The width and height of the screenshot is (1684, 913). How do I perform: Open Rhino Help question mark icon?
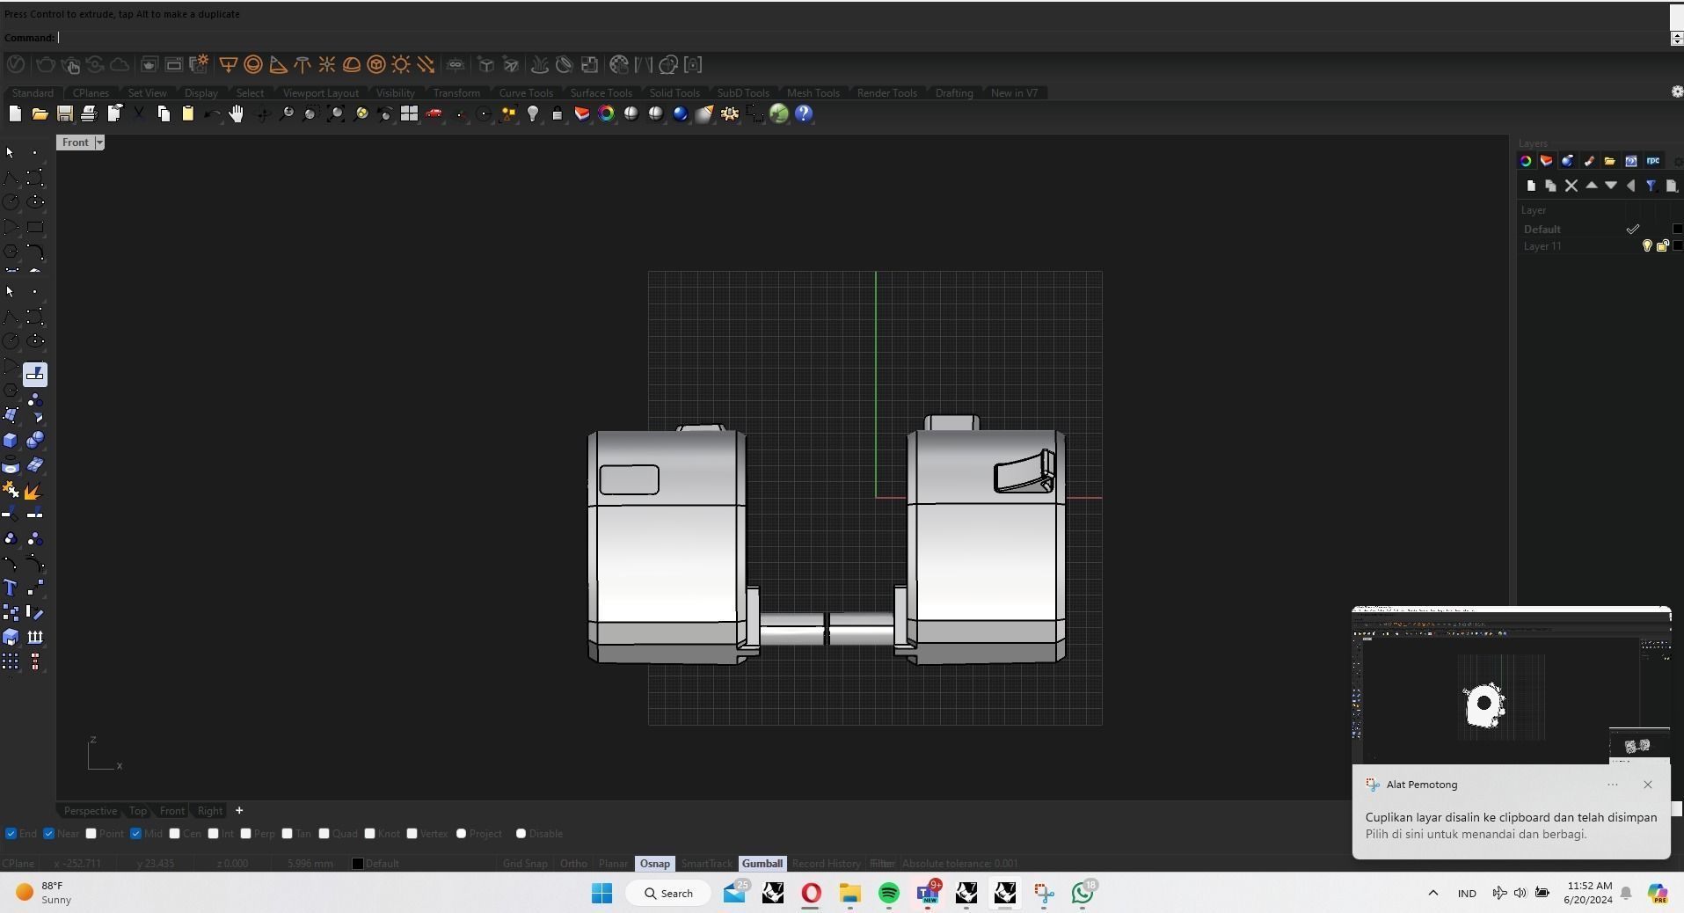click(x=804, y=114)
